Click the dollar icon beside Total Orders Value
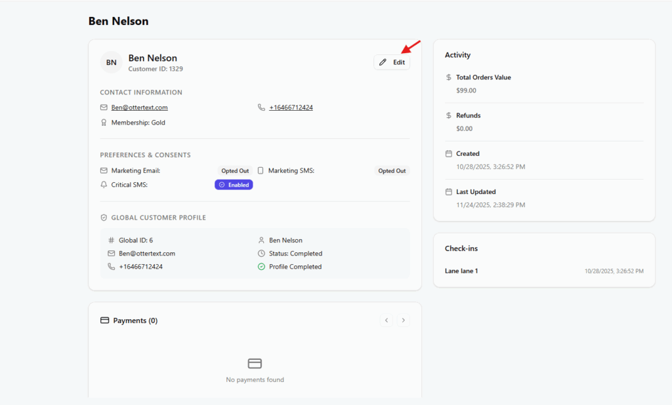672x405 pixels. (x=448, y=77)
